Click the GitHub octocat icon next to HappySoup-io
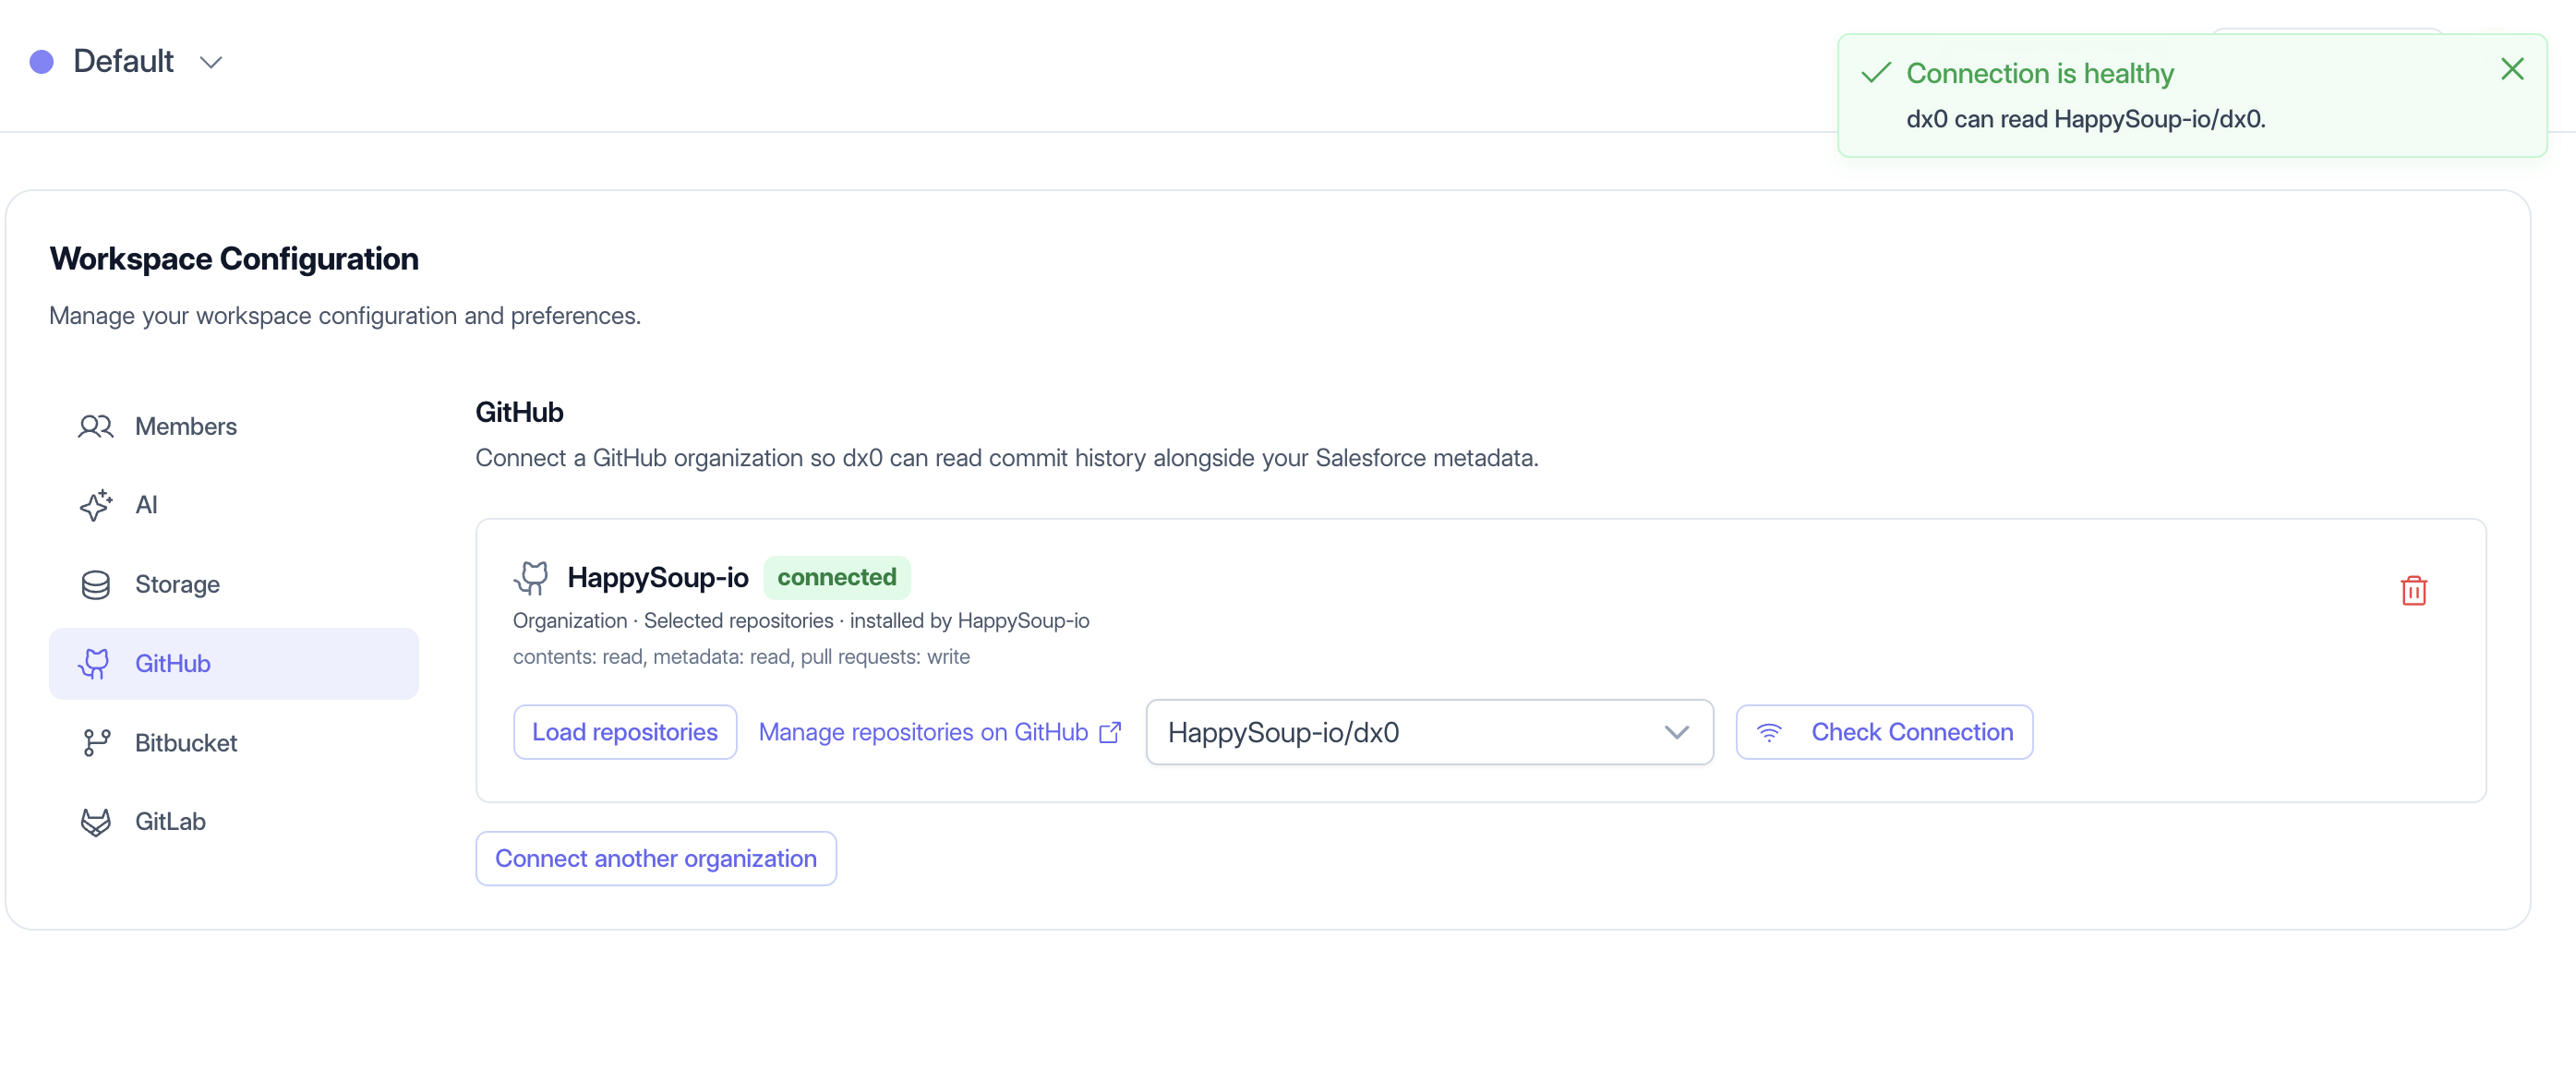2576x1082 pixels. (x=531, y=578)
